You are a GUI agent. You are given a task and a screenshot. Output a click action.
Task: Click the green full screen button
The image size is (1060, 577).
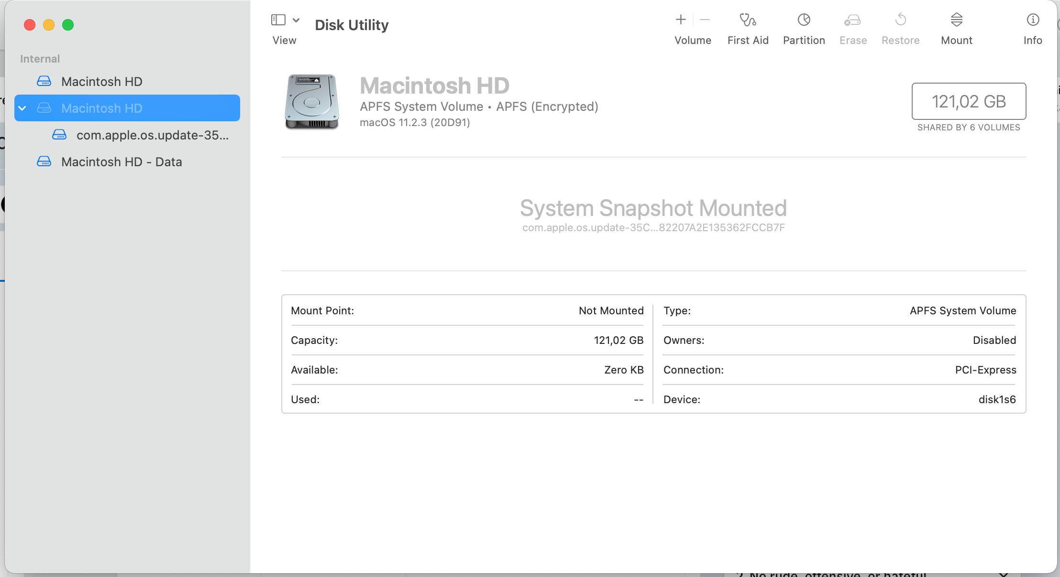pyautogui.click(x=68, y=25)
